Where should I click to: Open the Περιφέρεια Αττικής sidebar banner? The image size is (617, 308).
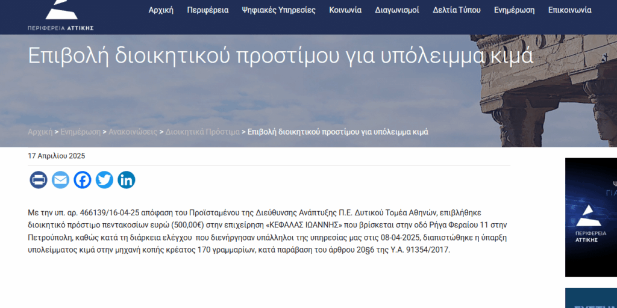point(591,217)
